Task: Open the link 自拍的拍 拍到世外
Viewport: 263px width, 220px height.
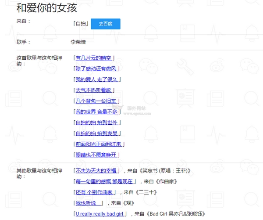Action: click(x=97, y=123)
